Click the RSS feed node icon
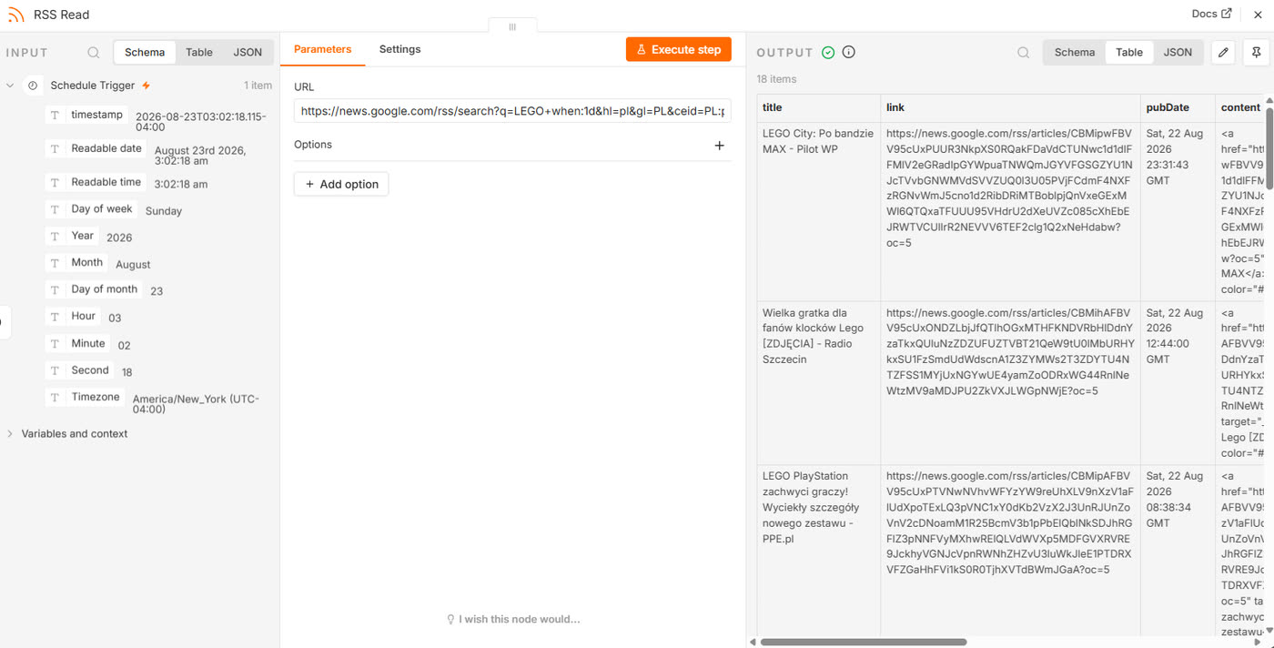This screenshot has width=1274, height=648. click(x=15, y=15)
